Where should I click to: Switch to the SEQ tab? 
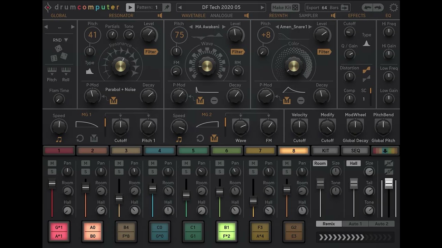pyautogui.click(x=355, y=151)
